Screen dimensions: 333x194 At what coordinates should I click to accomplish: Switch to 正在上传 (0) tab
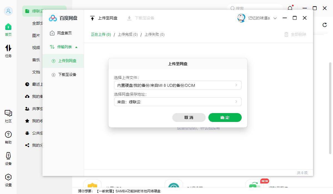coord(101,34)
